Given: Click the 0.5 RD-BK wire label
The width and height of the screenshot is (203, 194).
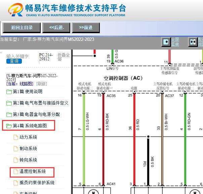Looking at the screenshot, I should coord(107,122).
